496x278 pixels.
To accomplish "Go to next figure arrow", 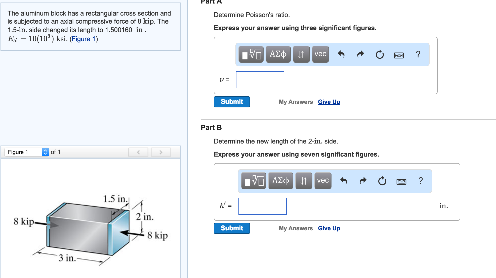I will [x=161, y=152].
